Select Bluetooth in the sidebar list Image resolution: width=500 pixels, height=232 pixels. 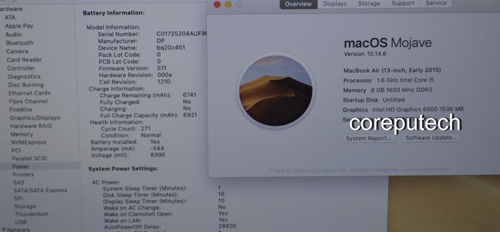19,42
